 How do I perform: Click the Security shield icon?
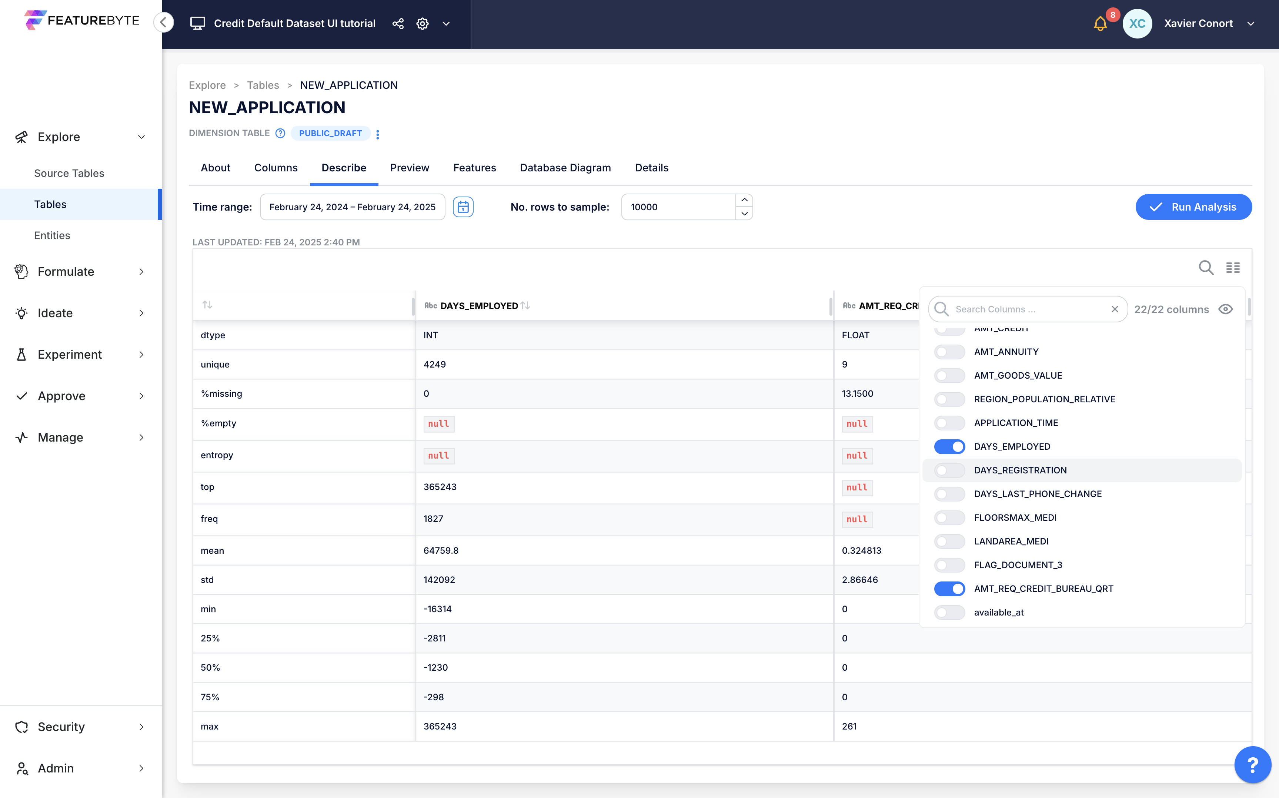click(21, 727)
